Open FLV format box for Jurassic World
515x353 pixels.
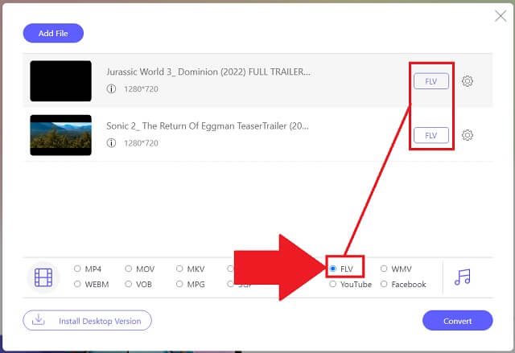[431, 80]
